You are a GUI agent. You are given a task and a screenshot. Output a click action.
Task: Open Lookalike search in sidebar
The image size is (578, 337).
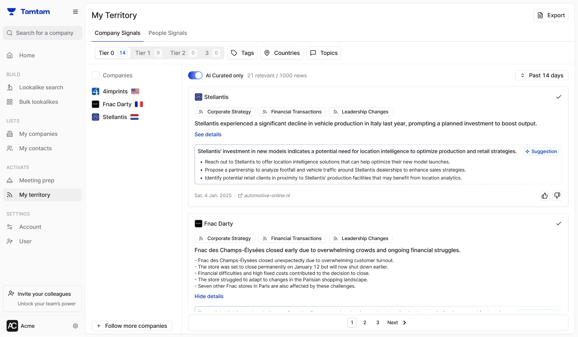41,87
